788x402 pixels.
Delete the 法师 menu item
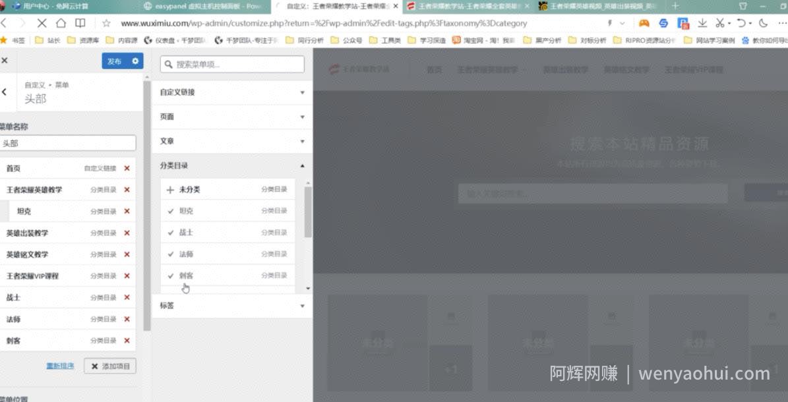(x=127, y=319)
